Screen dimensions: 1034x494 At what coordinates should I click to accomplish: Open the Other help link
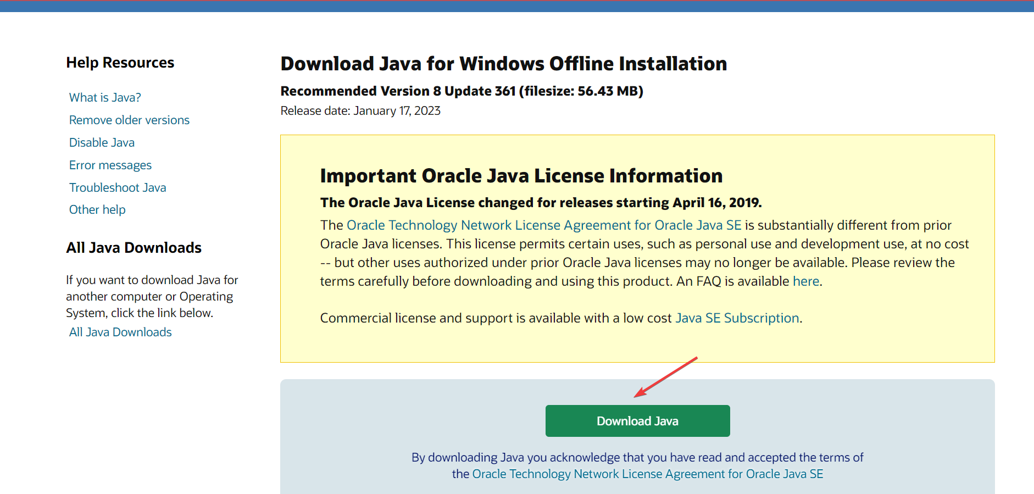tap(97, 209)
